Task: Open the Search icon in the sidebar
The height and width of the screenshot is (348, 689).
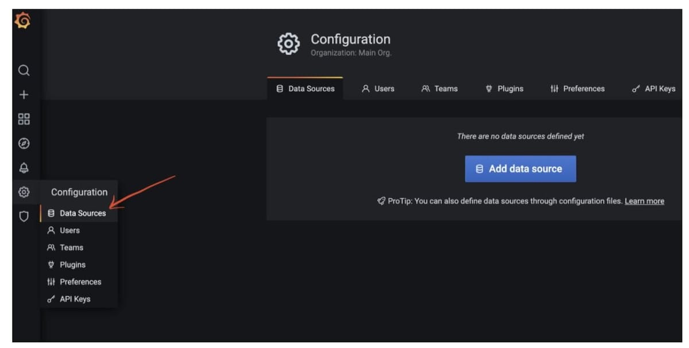Action: point(24,70)
